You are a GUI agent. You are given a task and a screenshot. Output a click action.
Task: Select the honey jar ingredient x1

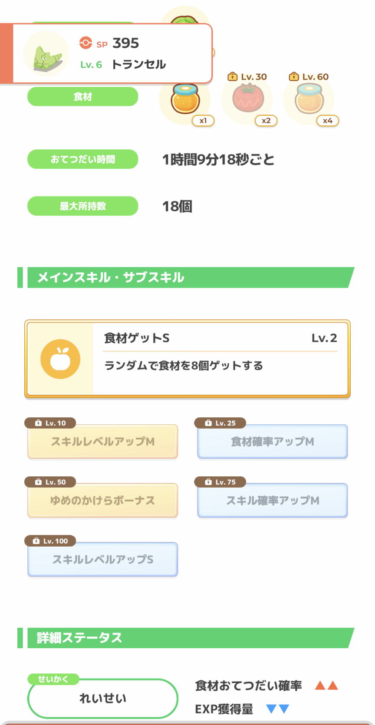pos(185,99)
